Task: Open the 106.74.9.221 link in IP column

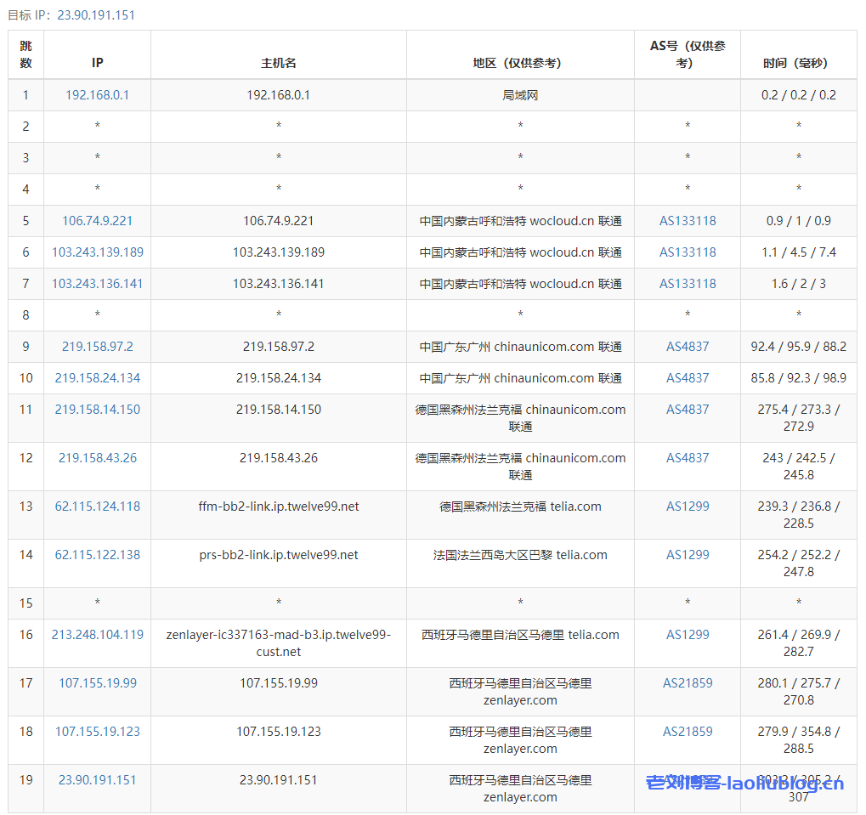Action: click(97, 221)
